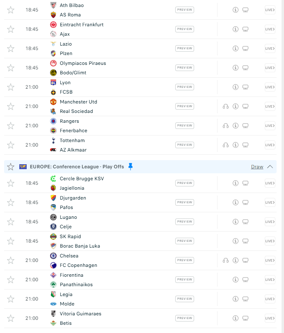The height and width of the screenshot is (333, 284).
Task: Click Live button for SK Rapid match
Action: pos(270,241)
